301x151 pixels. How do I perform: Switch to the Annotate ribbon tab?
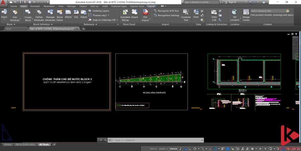(35, 6)
